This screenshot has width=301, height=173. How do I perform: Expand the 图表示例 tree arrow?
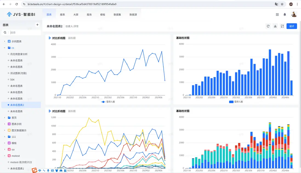click(x=5, y=124)
